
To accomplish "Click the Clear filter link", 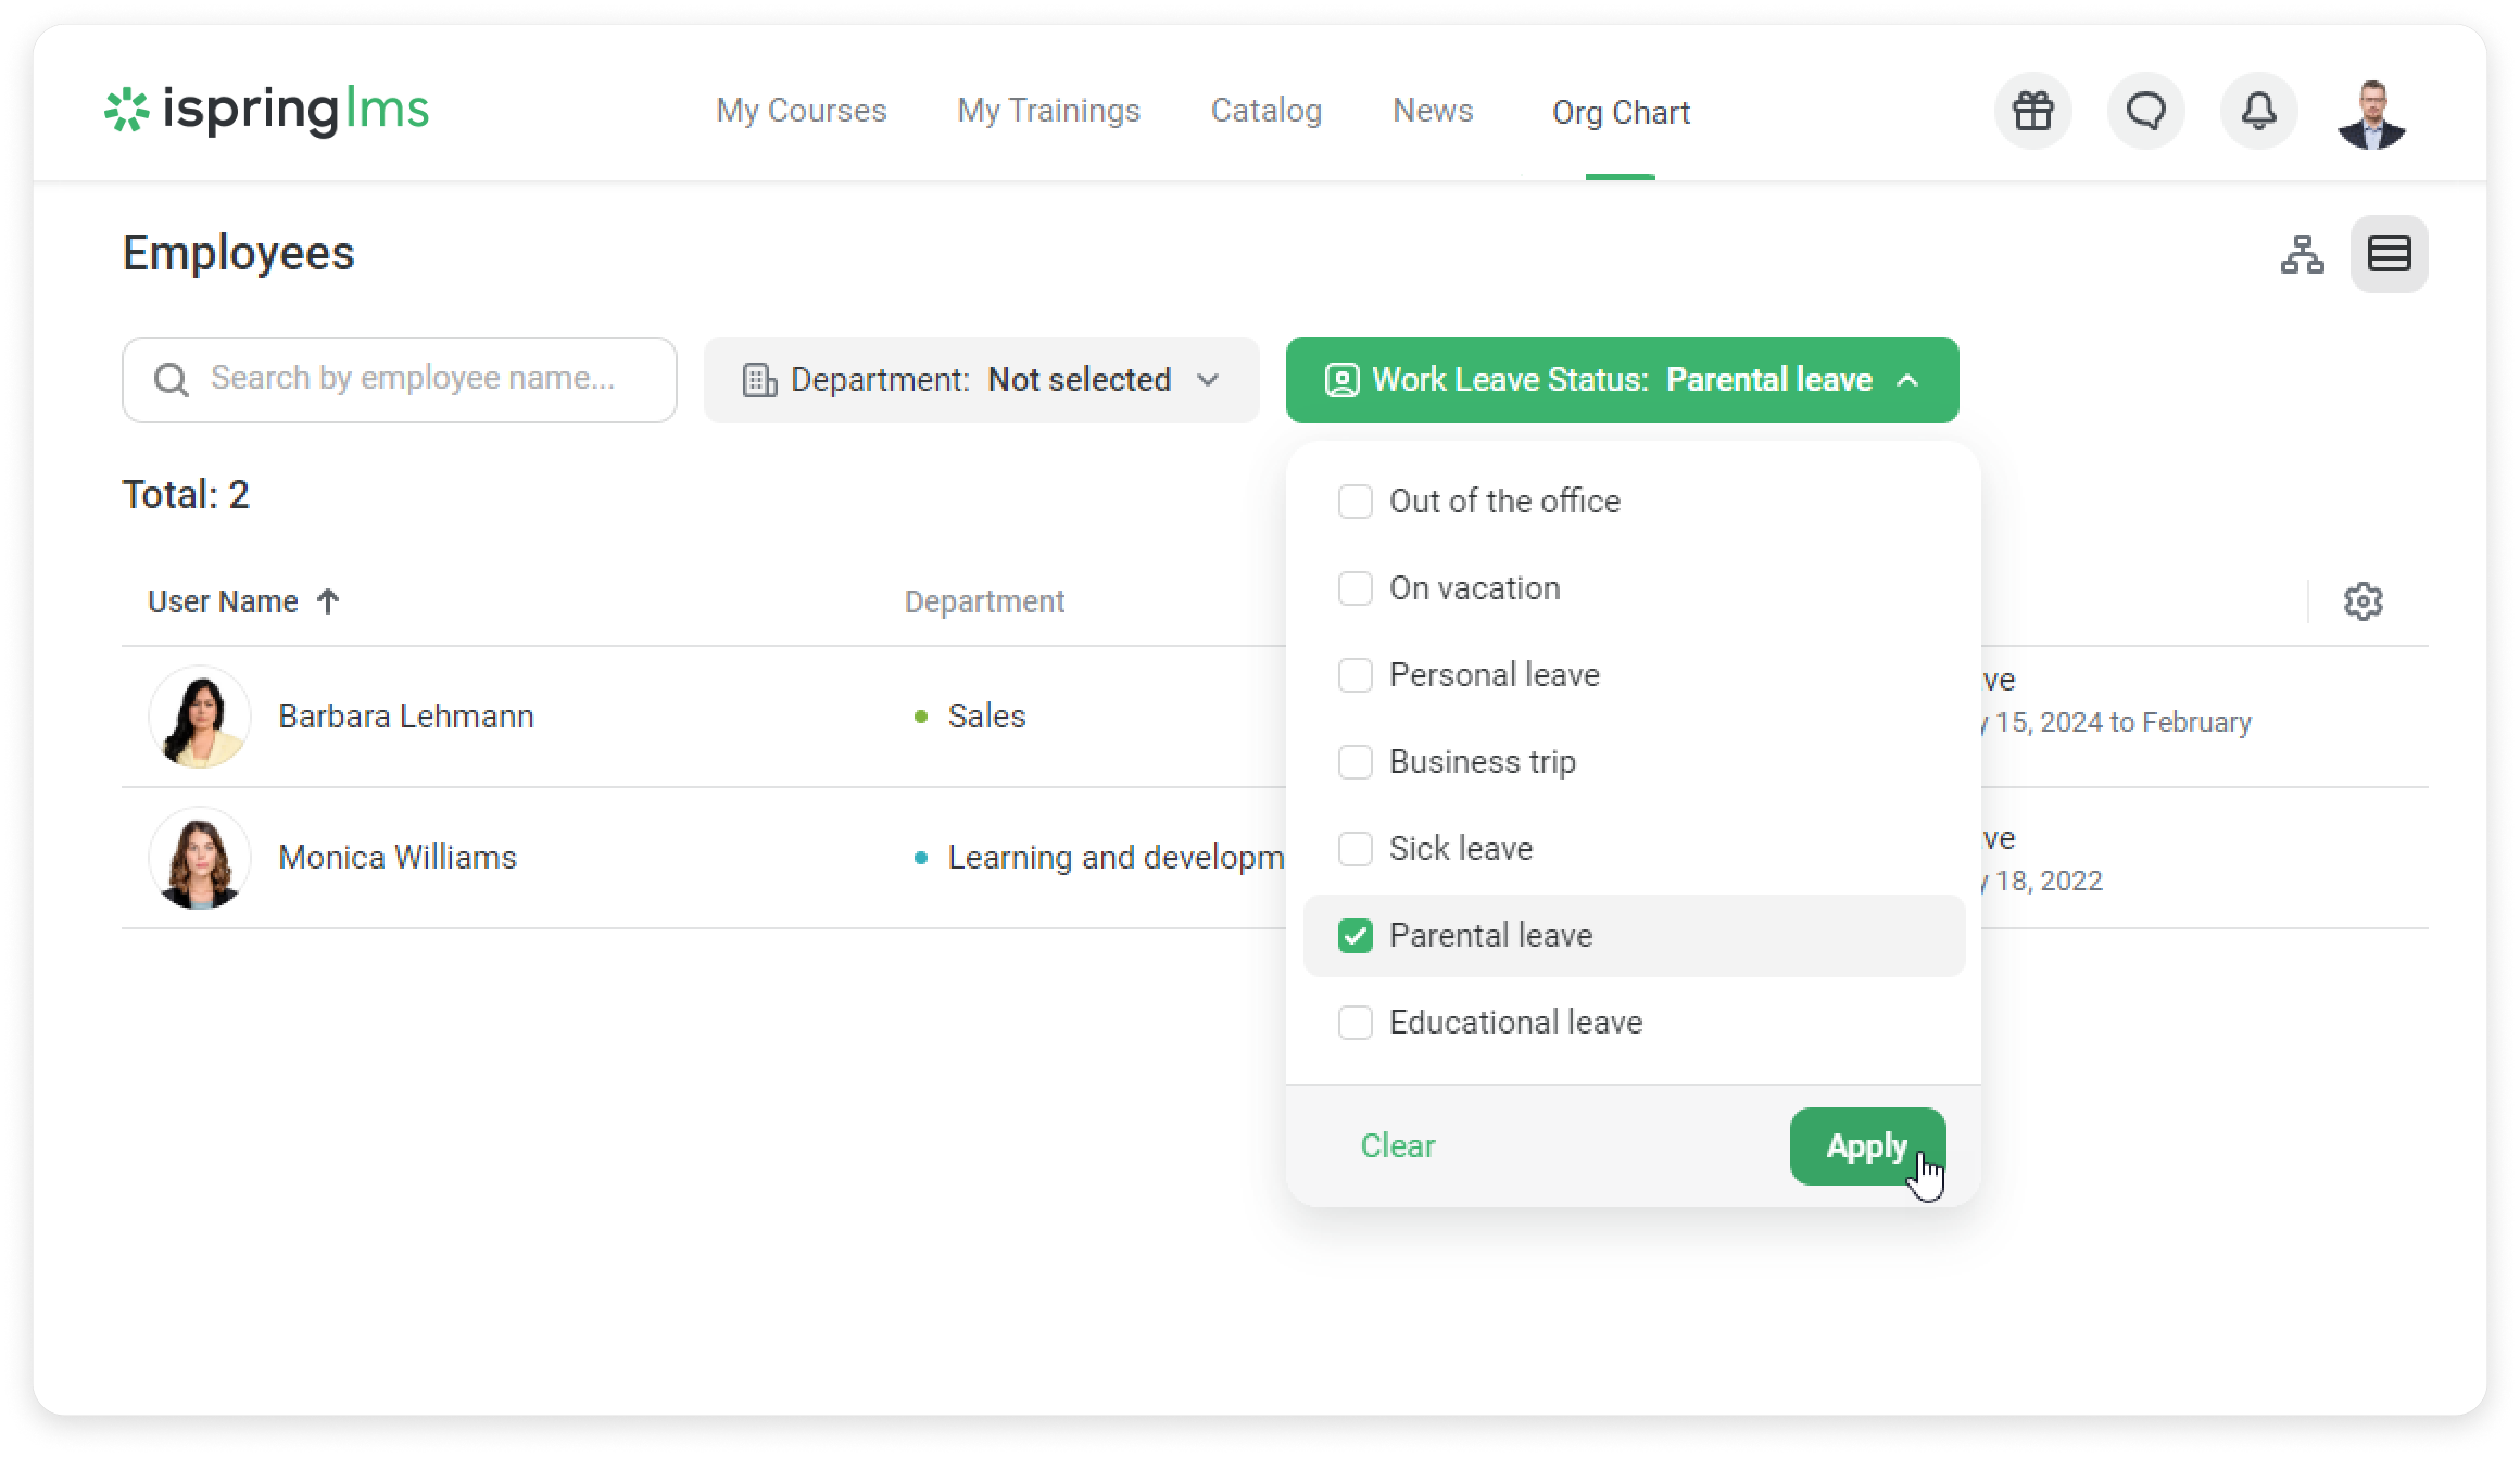I will 1397,1145.
